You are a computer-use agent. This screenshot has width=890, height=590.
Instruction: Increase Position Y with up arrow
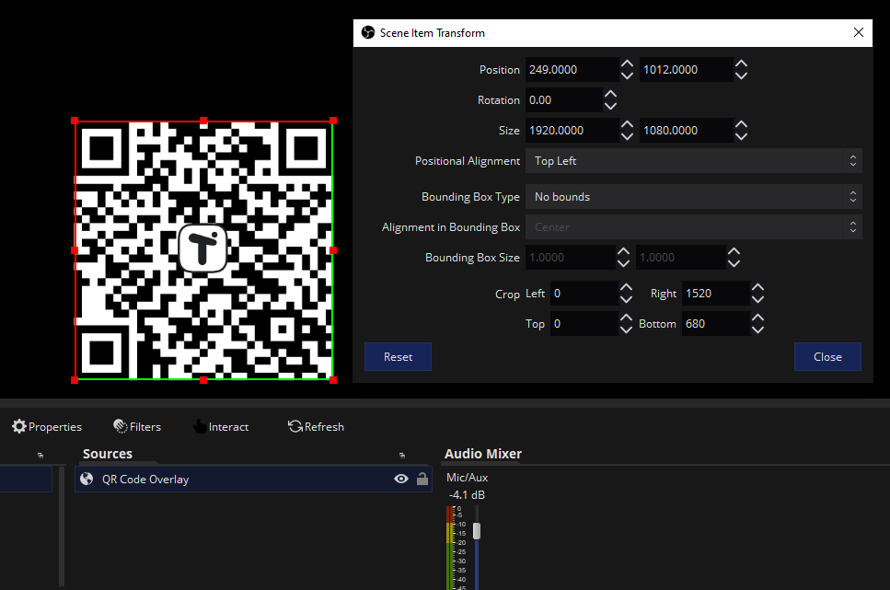tap(741, 64)
